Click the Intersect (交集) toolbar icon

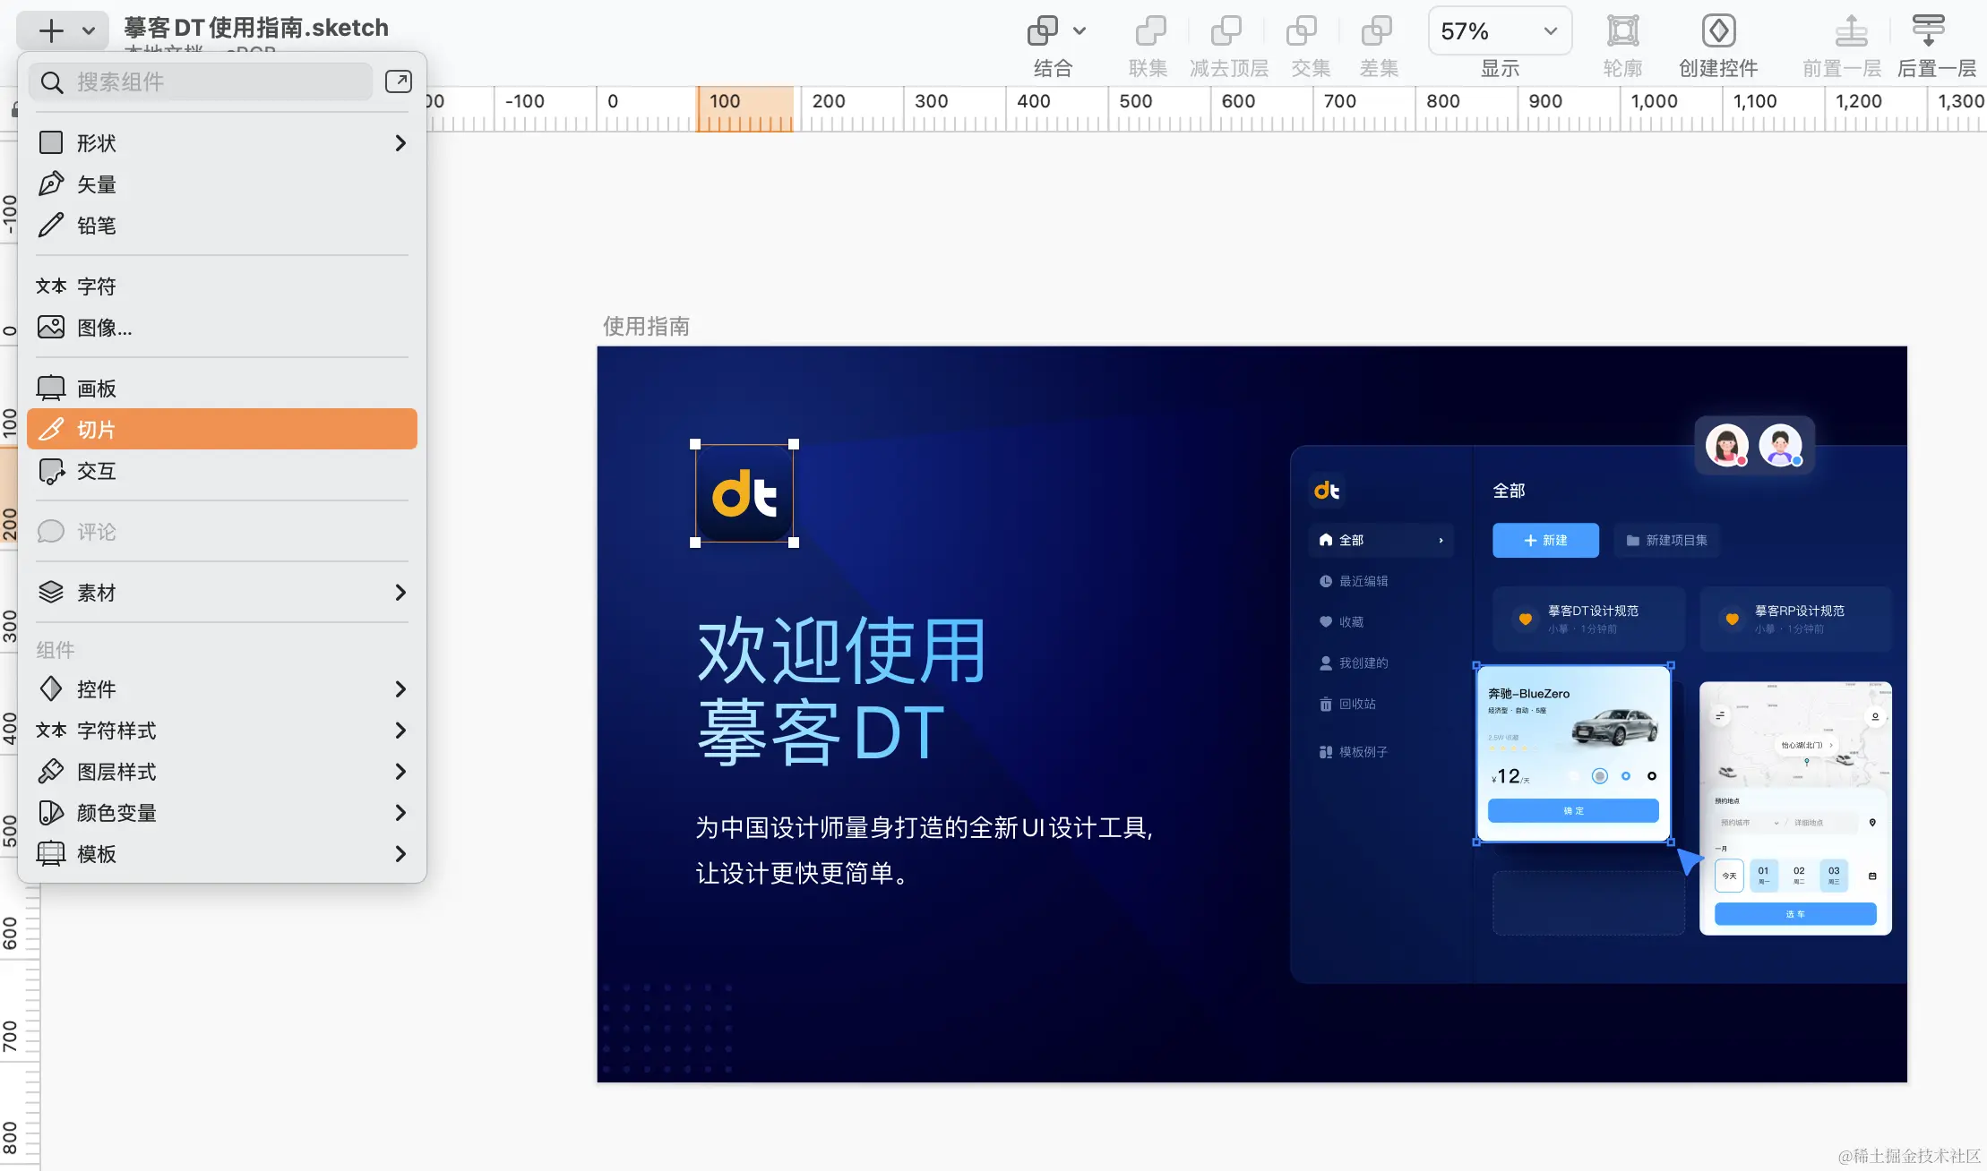(1302, 32)
